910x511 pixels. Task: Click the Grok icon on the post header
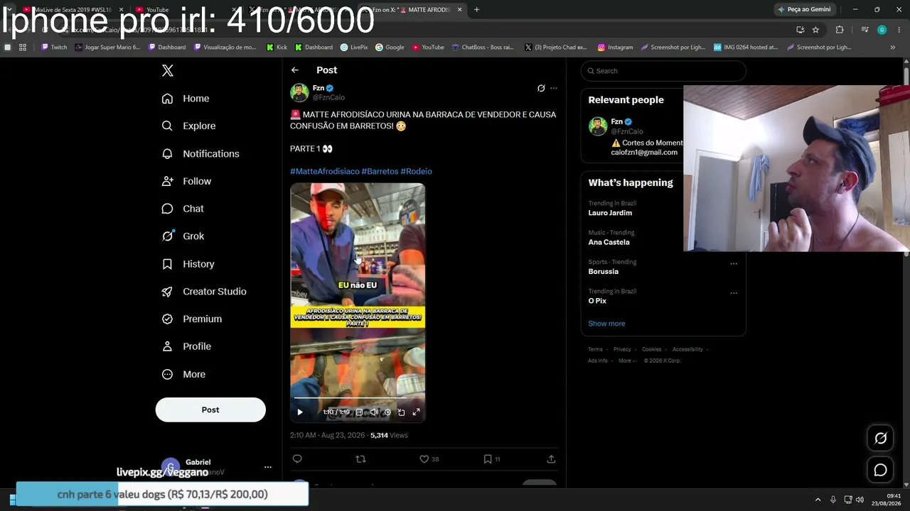(541, 88)
